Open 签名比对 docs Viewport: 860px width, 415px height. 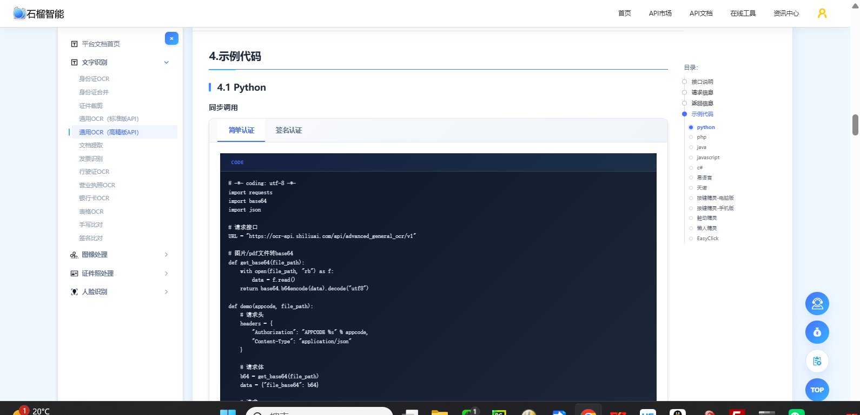pyautogui.click(x=91, y=238)
